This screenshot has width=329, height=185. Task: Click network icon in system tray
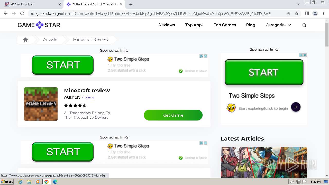[x=298, y=182]
